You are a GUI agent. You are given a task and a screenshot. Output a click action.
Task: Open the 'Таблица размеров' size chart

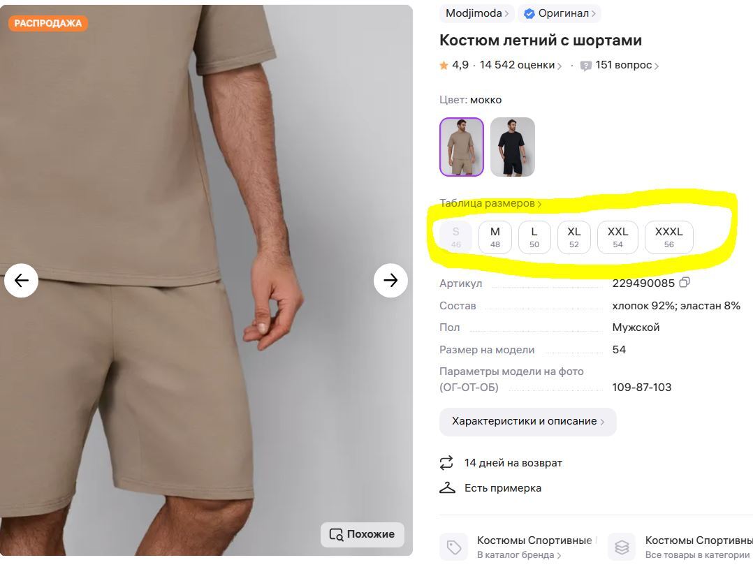click(x=489, y=203)
